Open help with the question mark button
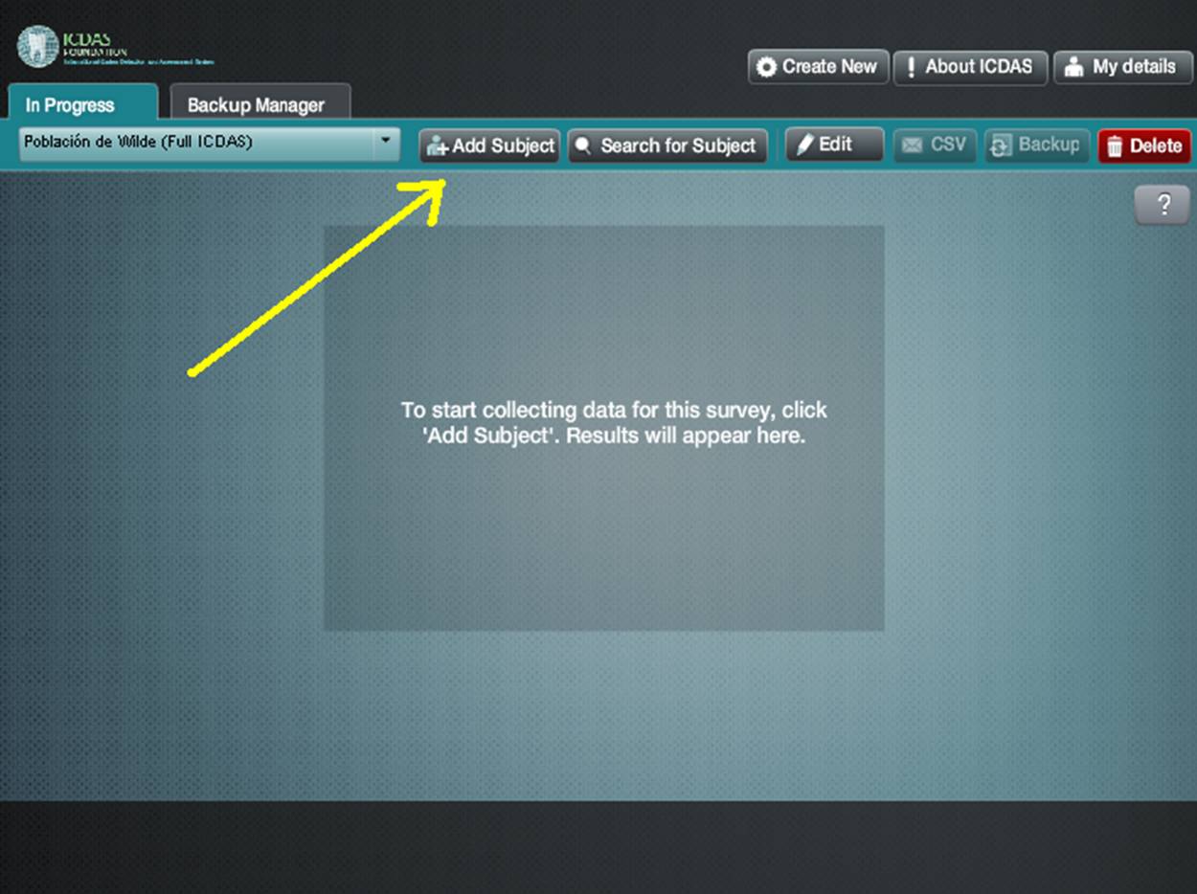1197x894 pixels. (1163, 205)
